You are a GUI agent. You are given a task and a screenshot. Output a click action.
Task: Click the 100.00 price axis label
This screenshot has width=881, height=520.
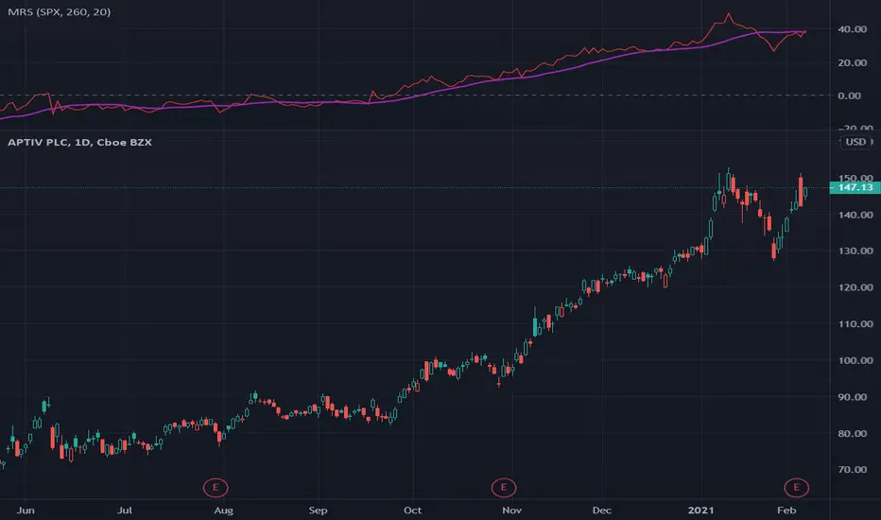coord(855,360)
